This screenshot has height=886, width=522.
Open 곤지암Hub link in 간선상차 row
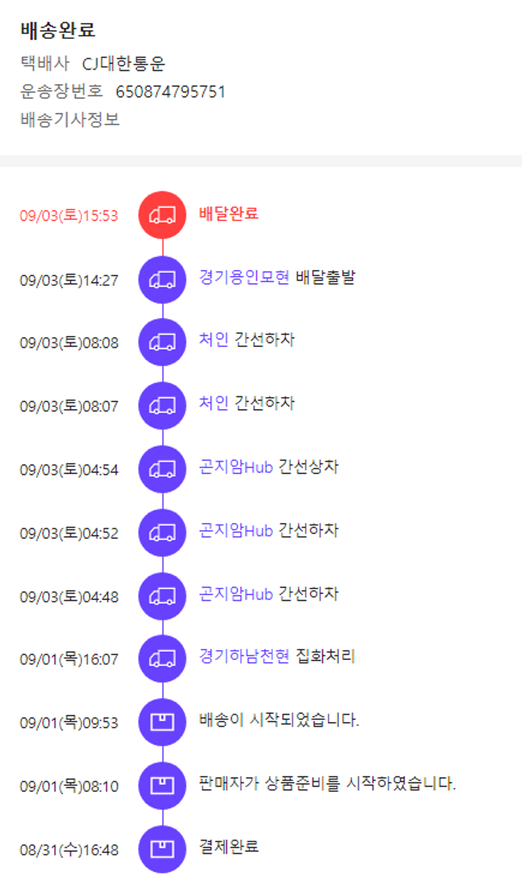pos(235,467)
